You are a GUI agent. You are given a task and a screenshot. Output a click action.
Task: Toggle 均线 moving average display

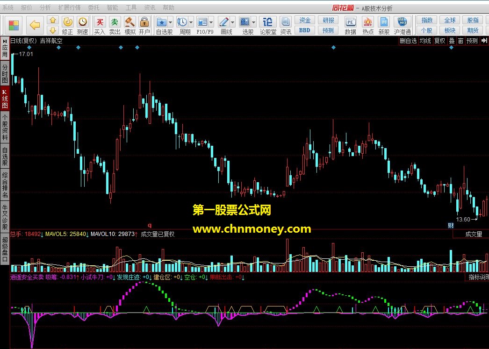coord(425,41)
